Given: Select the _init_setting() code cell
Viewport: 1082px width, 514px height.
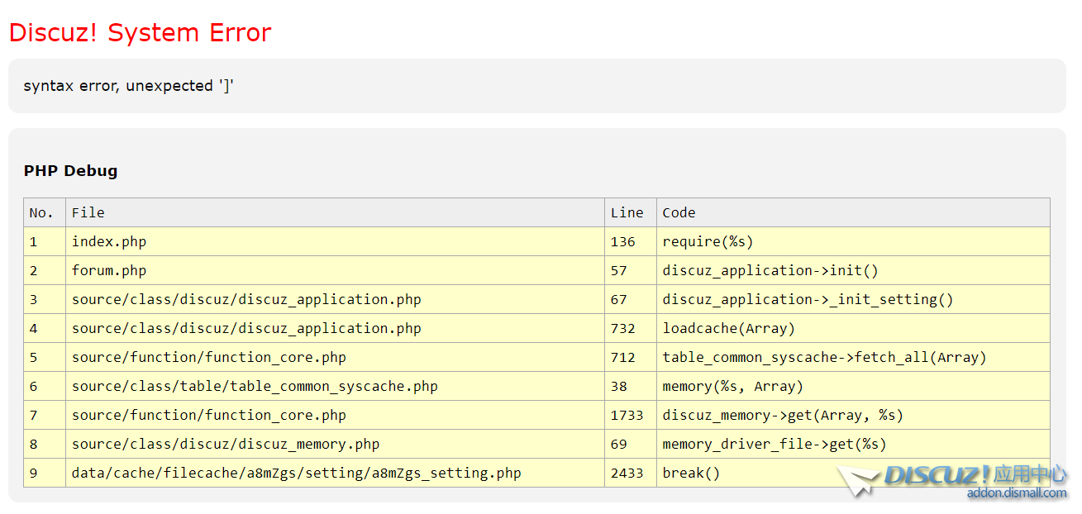Looking at the screenshot, I should click(x=853, y=299).
